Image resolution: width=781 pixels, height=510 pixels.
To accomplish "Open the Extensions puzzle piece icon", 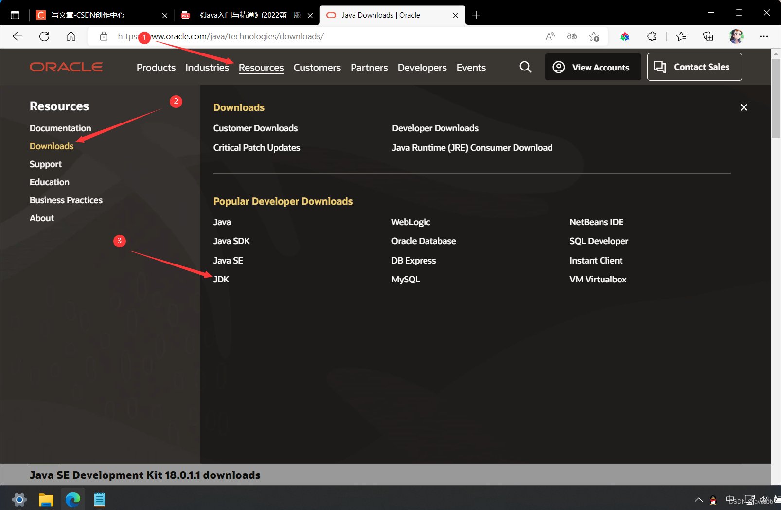I will [x=652, y=36].
